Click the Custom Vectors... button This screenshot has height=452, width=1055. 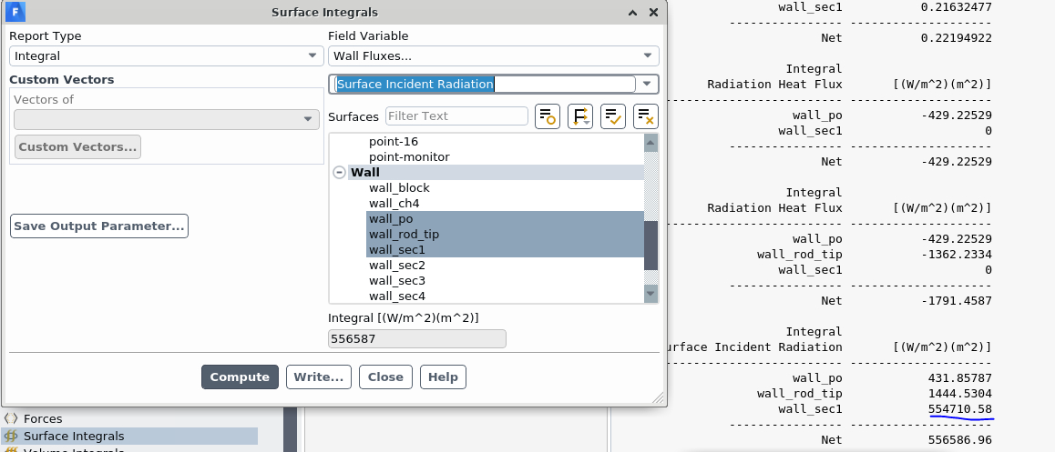pos(77,147)
